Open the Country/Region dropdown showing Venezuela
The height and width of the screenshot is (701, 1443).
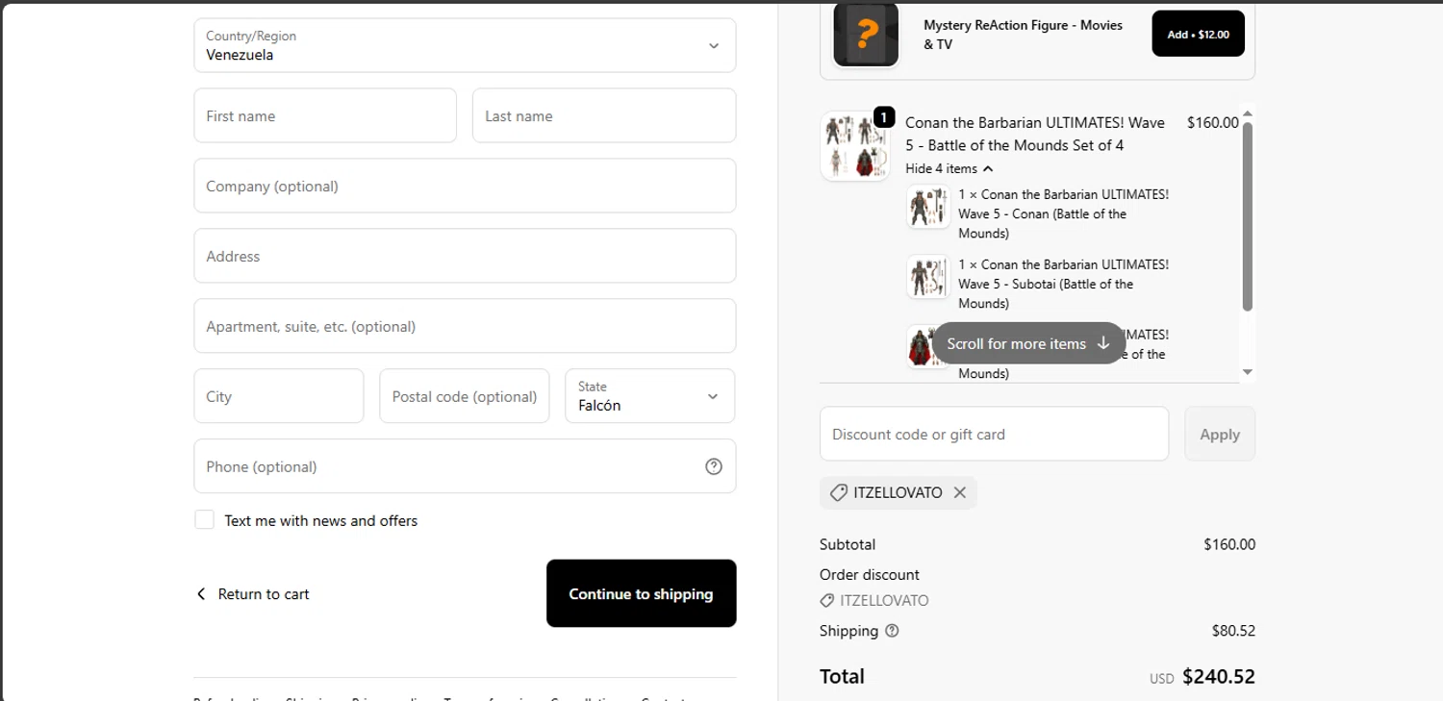(465, 45)
